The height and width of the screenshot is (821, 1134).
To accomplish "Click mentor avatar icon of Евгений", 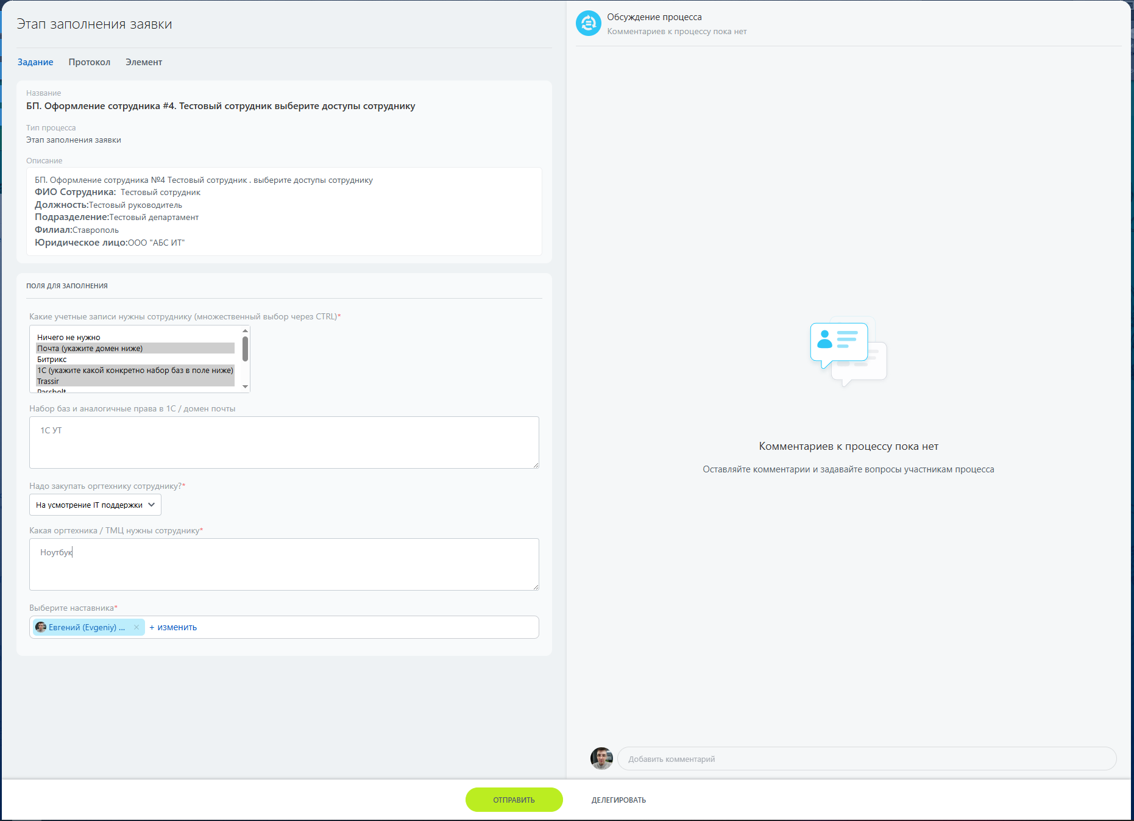I will point(41,627).
